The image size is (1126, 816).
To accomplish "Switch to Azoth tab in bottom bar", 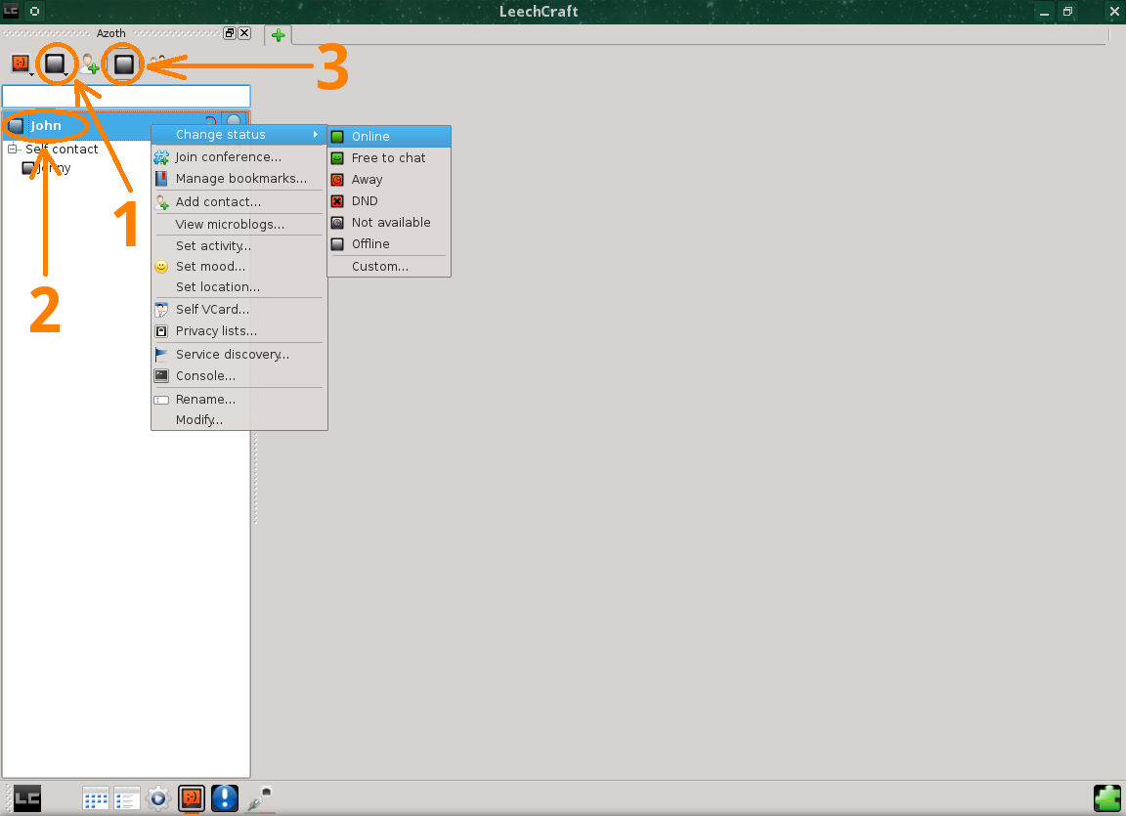I will coord(192,798).
